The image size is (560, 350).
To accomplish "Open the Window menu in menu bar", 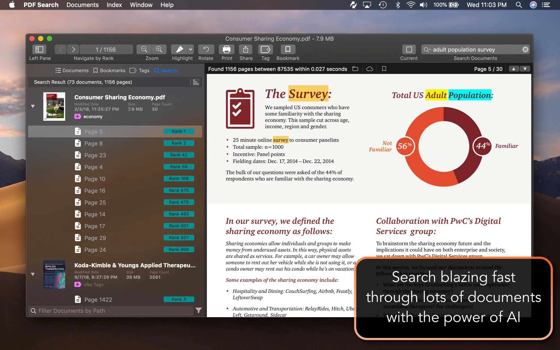I will pos(141,5).
